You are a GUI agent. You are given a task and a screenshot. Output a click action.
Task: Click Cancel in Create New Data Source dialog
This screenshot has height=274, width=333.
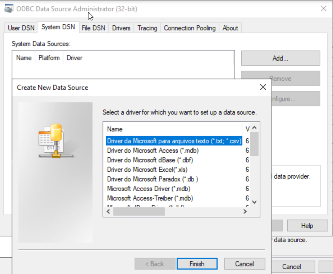(x=244, y=264)
